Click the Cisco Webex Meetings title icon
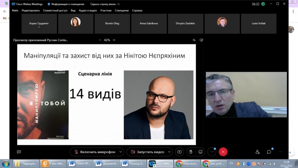298x168 pixels. click(x=14, y=4)
